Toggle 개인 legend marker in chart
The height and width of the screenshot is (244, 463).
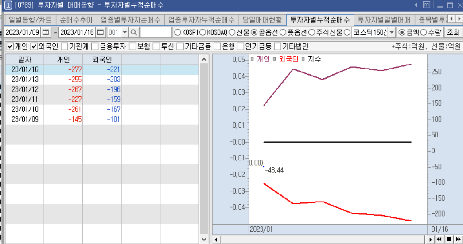[252, 59]
